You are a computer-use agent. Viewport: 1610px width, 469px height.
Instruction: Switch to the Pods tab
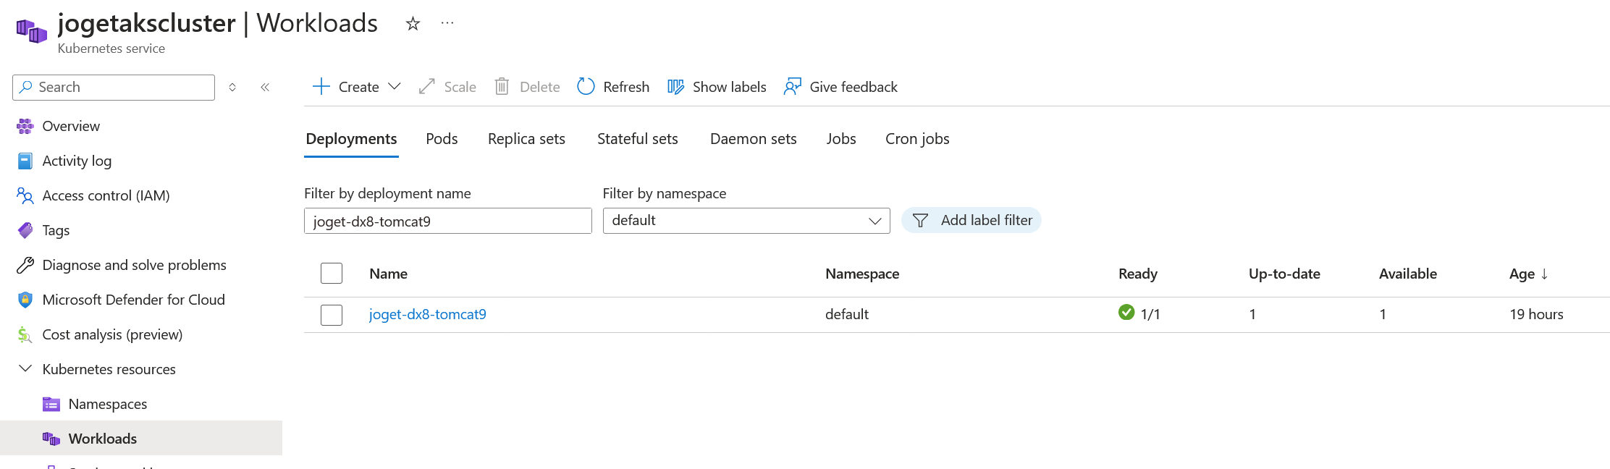[x=442, y=139]
